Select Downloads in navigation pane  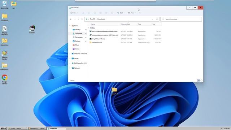click(x=78, y=34)
